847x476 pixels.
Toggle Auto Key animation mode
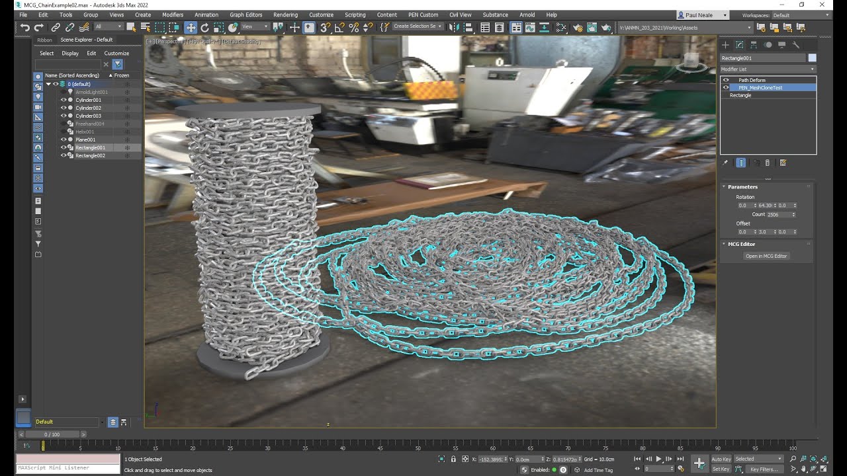pyautogui.click(x=721, y=459)
